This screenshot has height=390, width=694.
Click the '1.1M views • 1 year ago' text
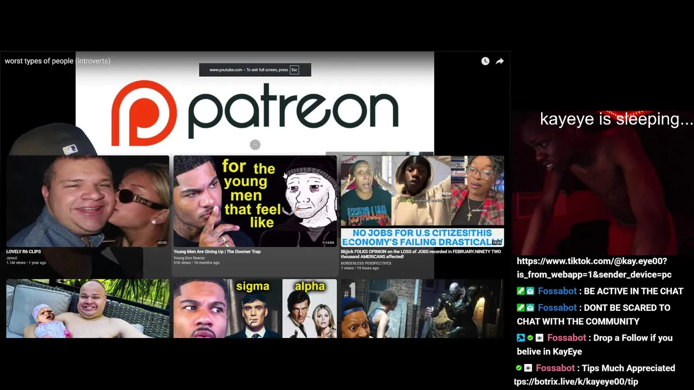[x=26, y=263]
